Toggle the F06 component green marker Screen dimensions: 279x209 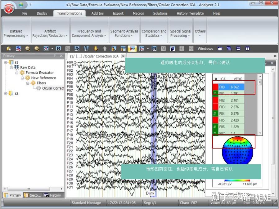coord(215,127)
